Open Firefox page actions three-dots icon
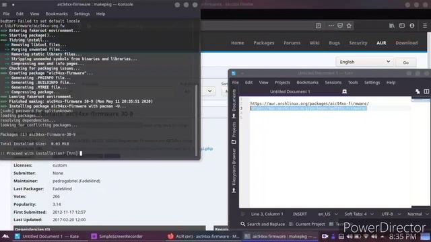This screenshot has width=431, height=242. coord(331,26)
